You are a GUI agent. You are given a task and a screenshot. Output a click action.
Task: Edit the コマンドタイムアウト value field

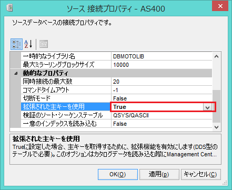(x=162, y=90)
